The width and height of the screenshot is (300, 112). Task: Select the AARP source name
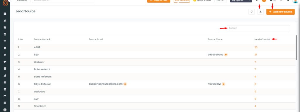(37, 47)
